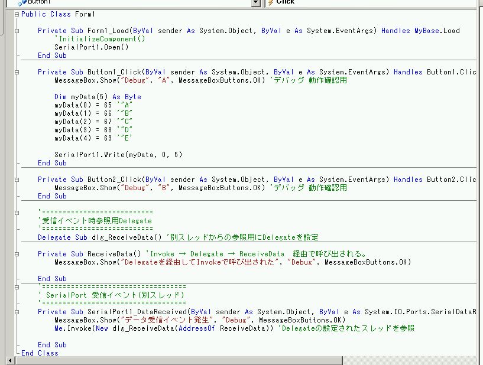Collapse the Public Class Form1 block

coord(17,14)
